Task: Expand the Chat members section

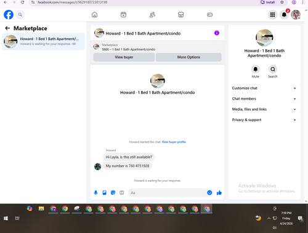Action: pyautogui.click(x=264, y=99)
